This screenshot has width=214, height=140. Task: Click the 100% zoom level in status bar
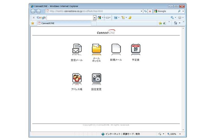(x=173, y=134)
